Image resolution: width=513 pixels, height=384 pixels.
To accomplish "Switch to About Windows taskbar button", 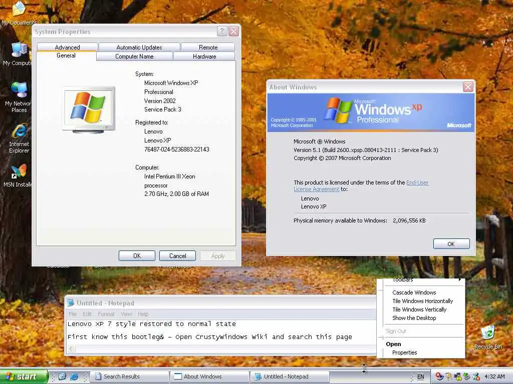I will pyautogui.click(x=210, y=376).
